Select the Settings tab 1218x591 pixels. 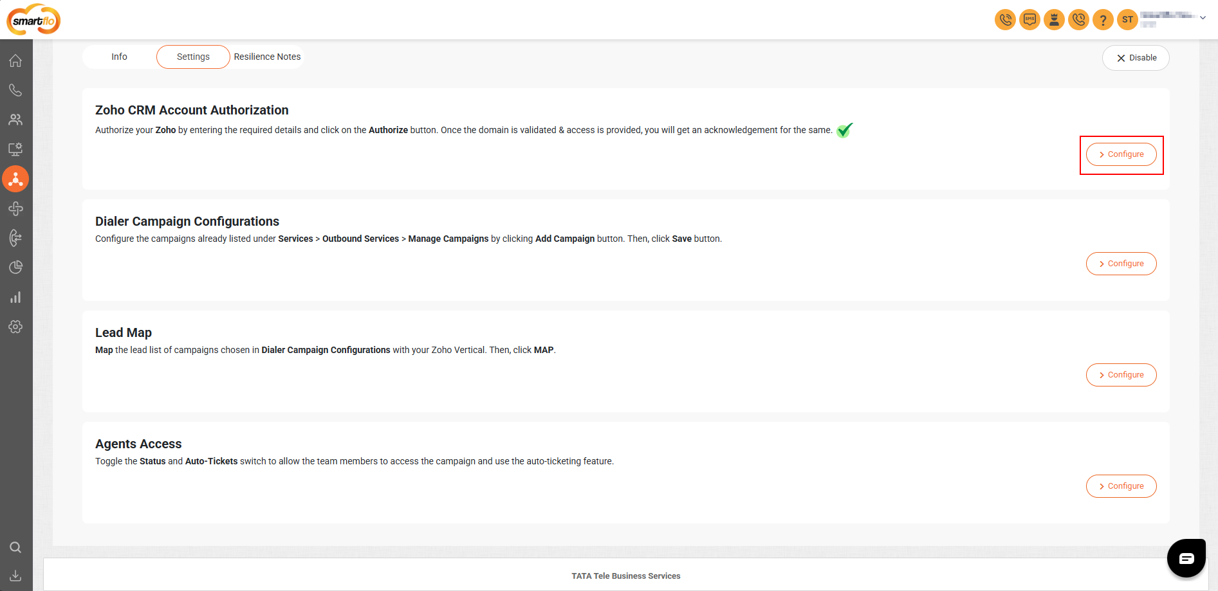[193, 57]
